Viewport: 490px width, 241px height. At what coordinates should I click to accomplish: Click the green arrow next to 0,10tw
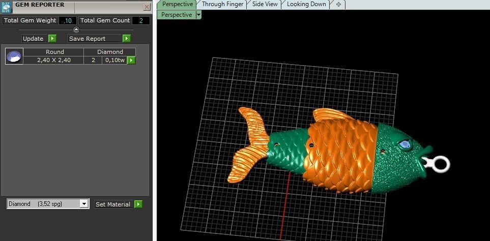pyautogui.click(x=131, y=60)
